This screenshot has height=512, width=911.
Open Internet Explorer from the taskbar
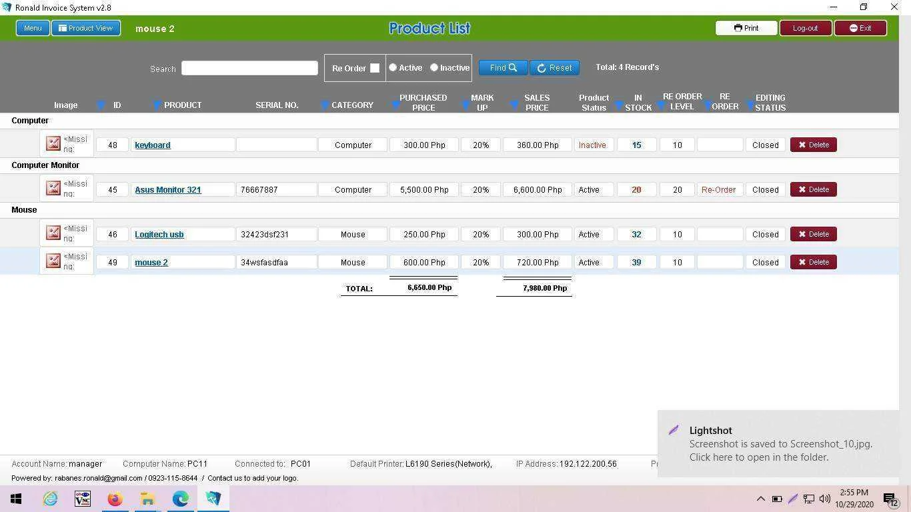50,499
